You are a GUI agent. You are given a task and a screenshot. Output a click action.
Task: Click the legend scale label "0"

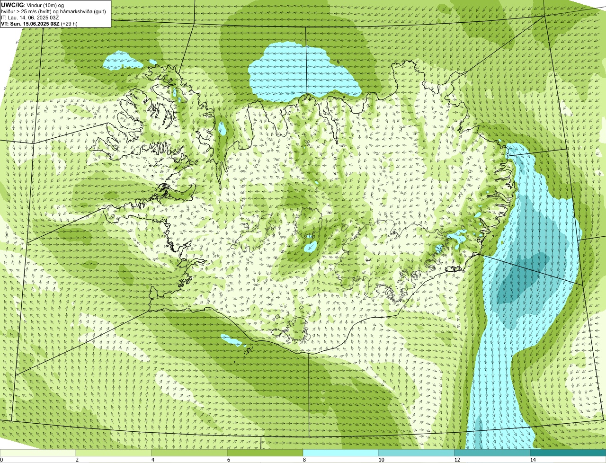[1, 460]
